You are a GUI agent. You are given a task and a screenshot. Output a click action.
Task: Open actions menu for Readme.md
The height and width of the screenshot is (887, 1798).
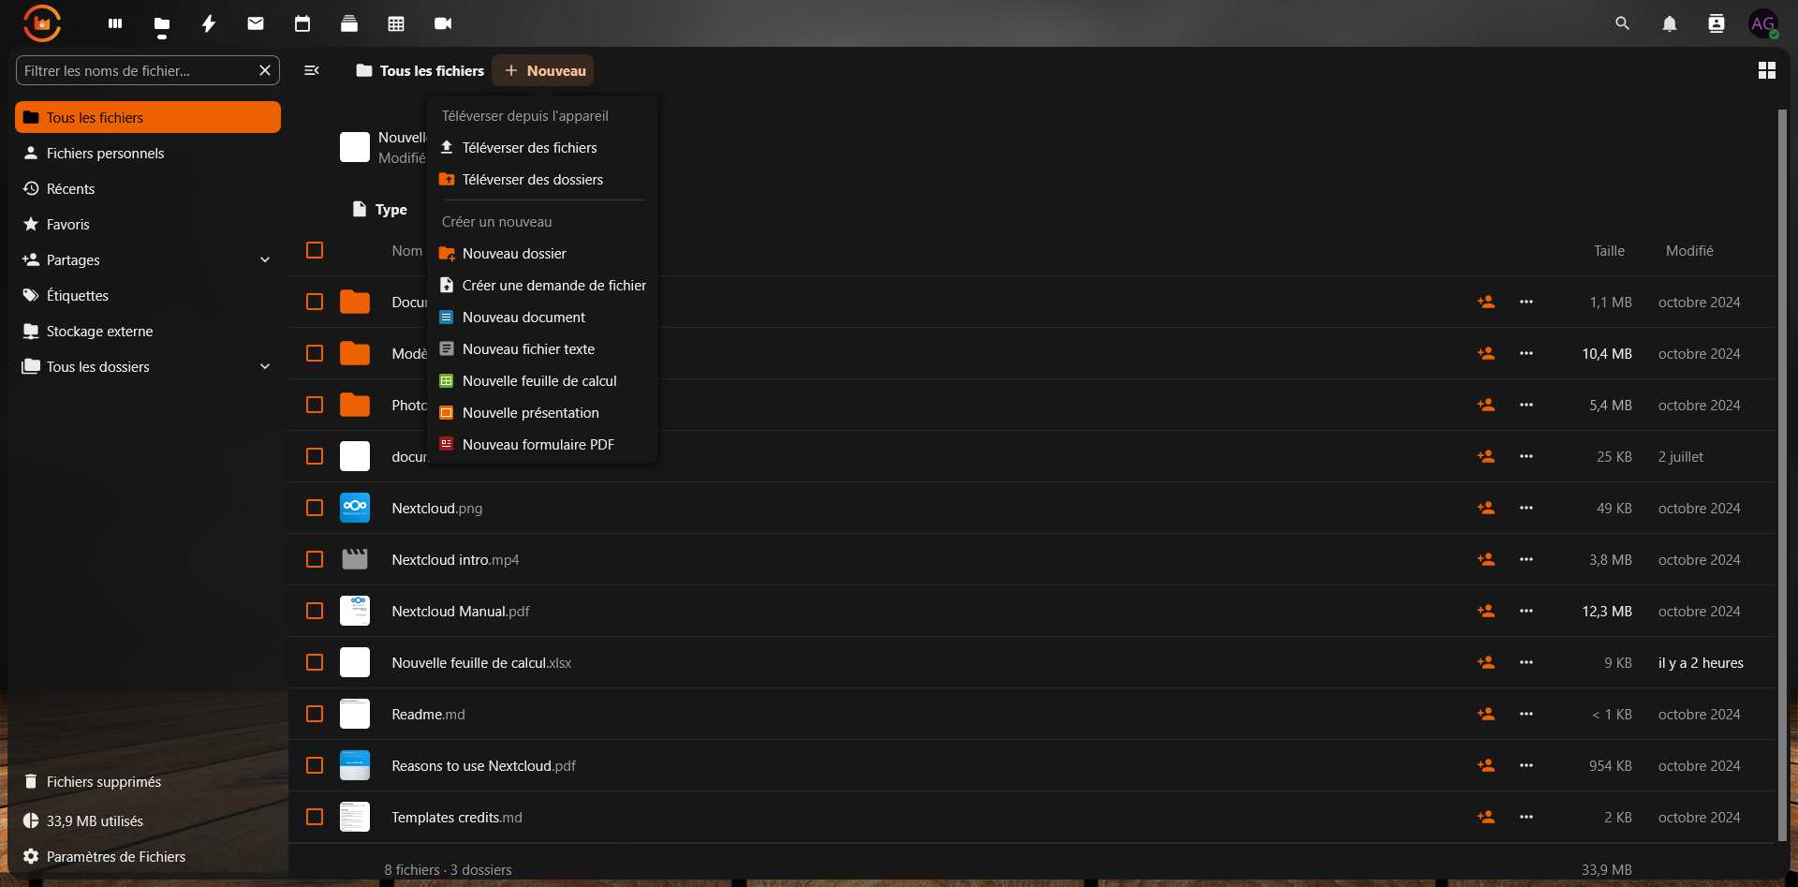coord(1526,714)
